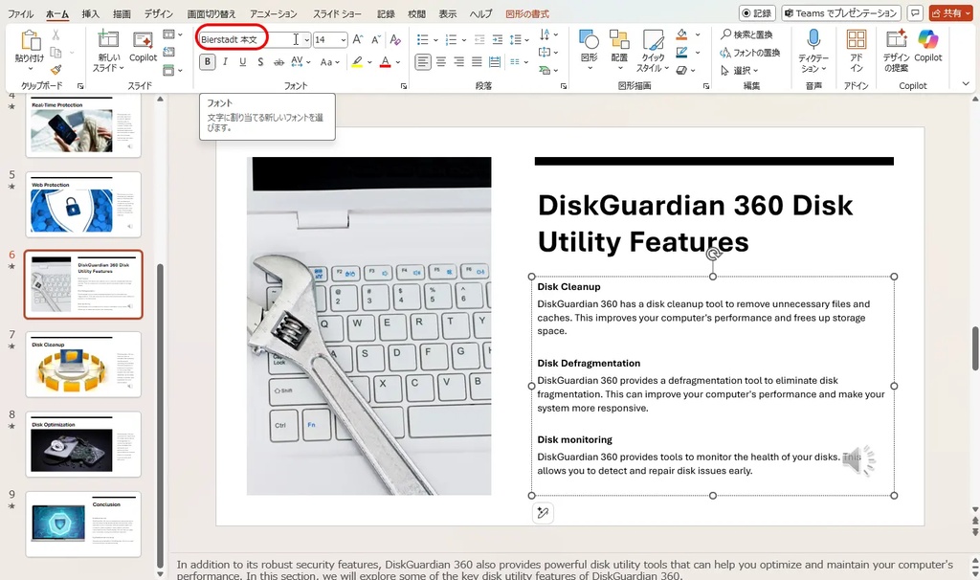The width and height of the screenshot is (980, 580).
Task: Click the Shape Fill paint bucket
Action: 681,34
